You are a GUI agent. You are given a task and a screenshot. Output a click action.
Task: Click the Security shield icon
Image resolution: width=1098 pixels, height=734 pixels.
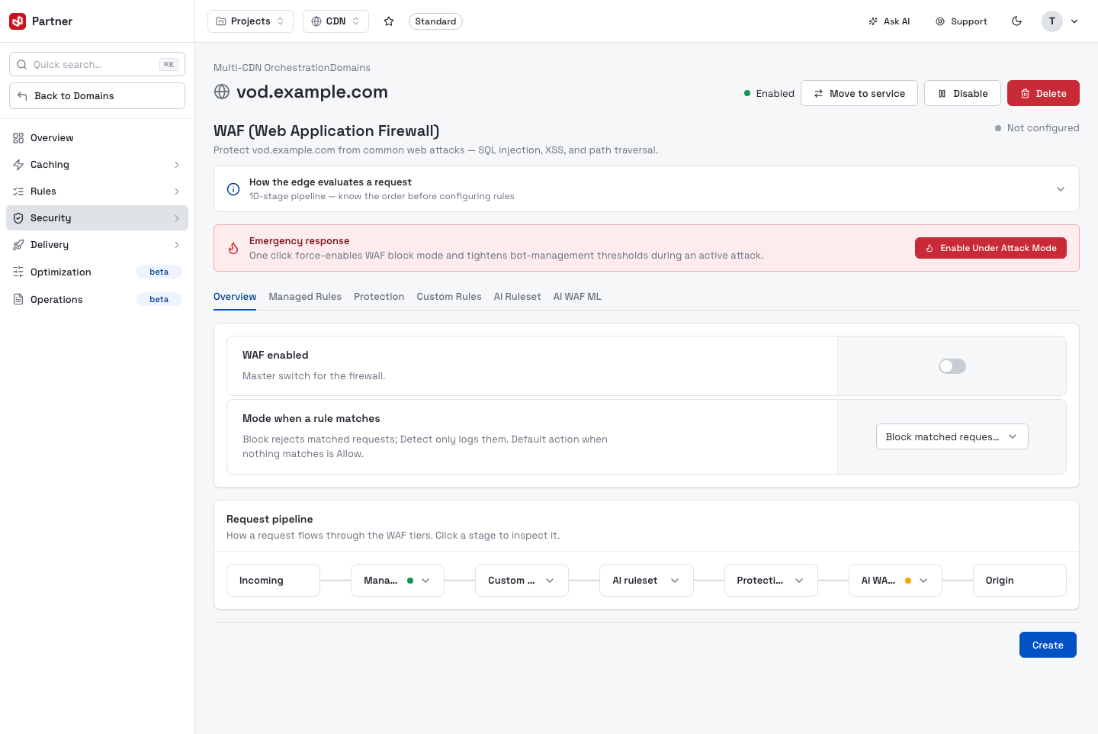(18, 218)
